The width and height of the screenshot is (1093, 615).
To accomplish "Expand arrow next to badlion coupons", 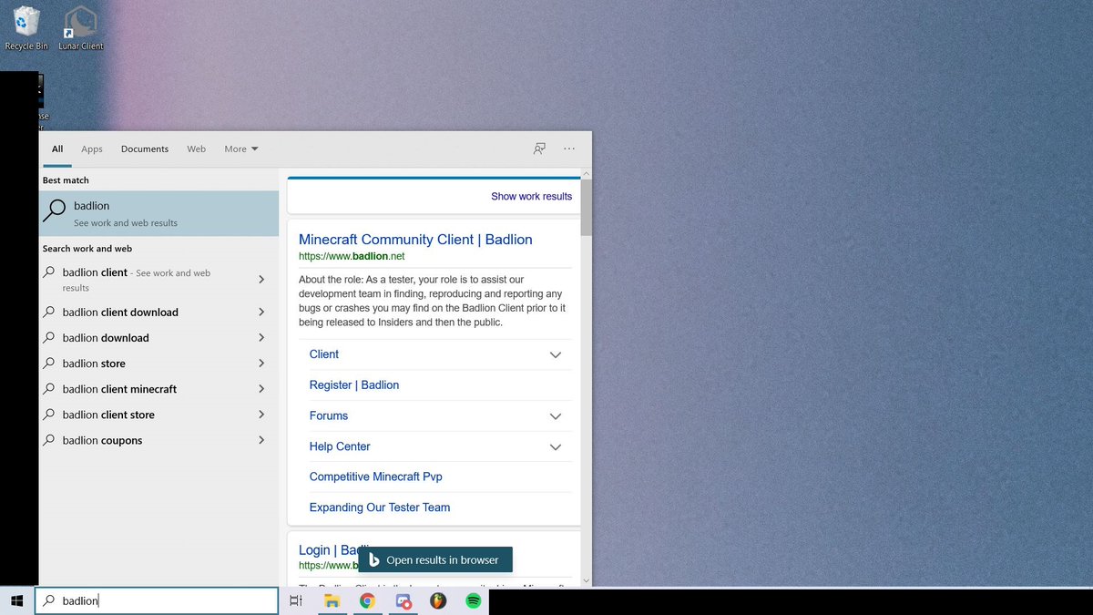I will 261,440.
